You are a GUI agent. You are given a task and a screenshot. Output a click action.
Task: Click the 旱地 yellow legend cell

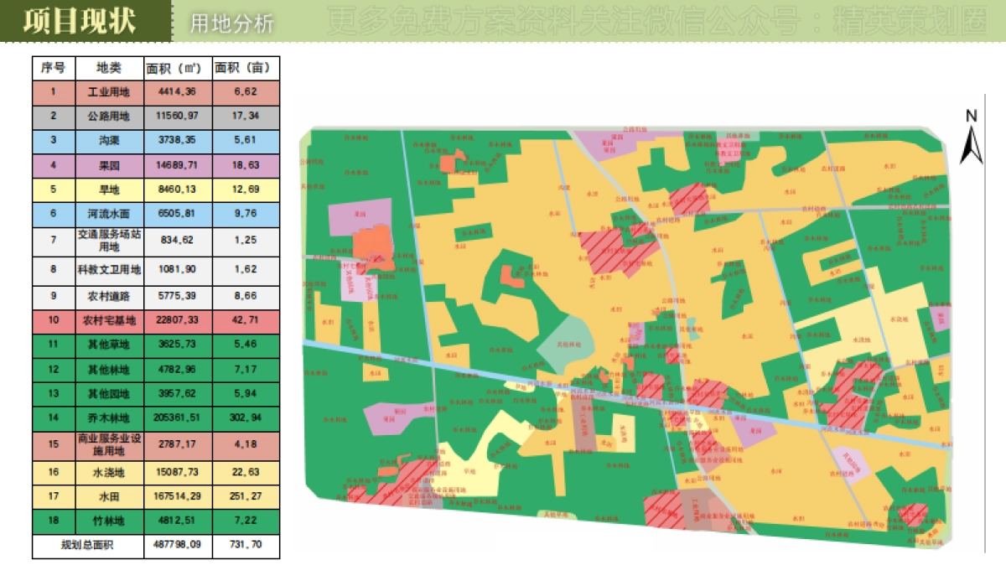click(109, 189)
